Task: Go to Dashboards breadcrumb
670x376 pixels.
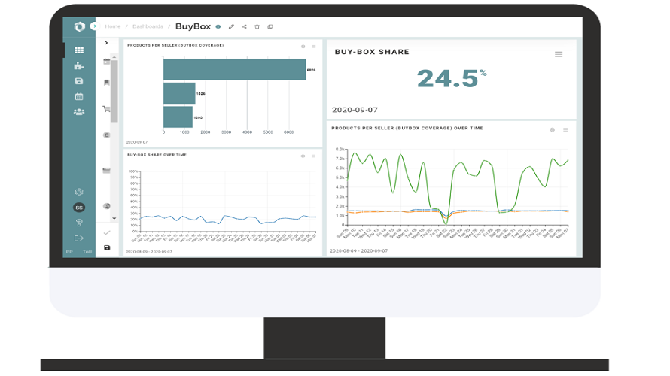Action: [x=148, y=26]
